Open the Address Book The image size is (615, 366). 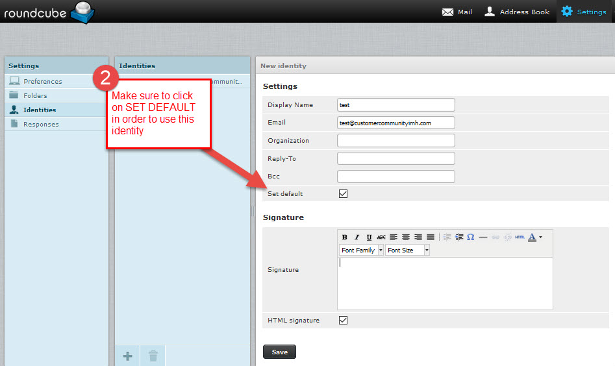tap(517, 12)
